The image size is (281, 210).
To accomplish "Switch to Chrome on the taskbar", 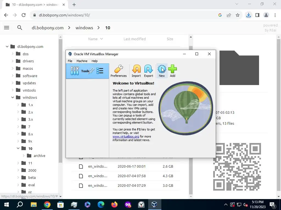I will pyautogui.click(x=47, y=205).
